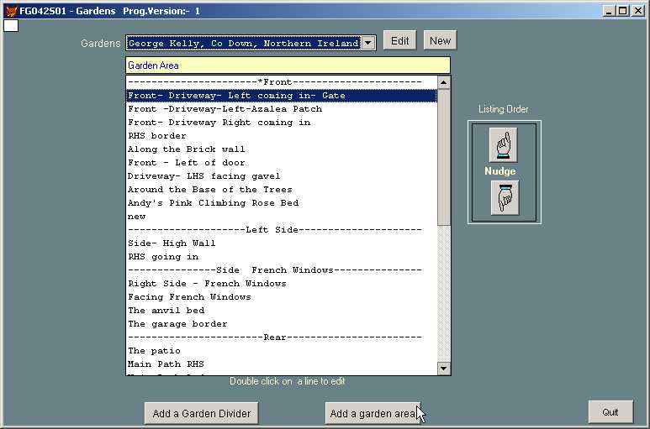The width and height of the screenshot is (650, 429).
Task: Select the 'Left Side' divider line
Action: pos(282,230)
